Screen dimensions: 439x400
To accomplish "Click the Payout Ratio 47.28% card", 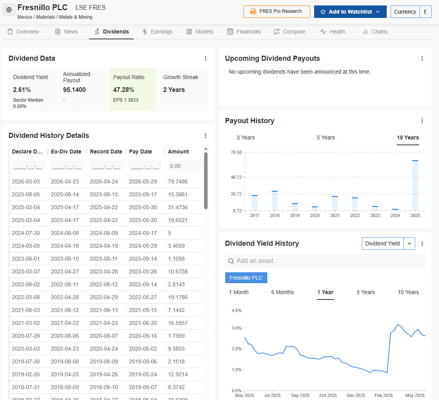I will [x=132, y=90].
